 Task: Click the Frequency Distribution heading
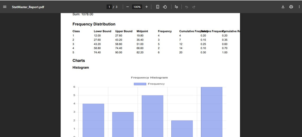pyautogui.click(x=94, y=24)
